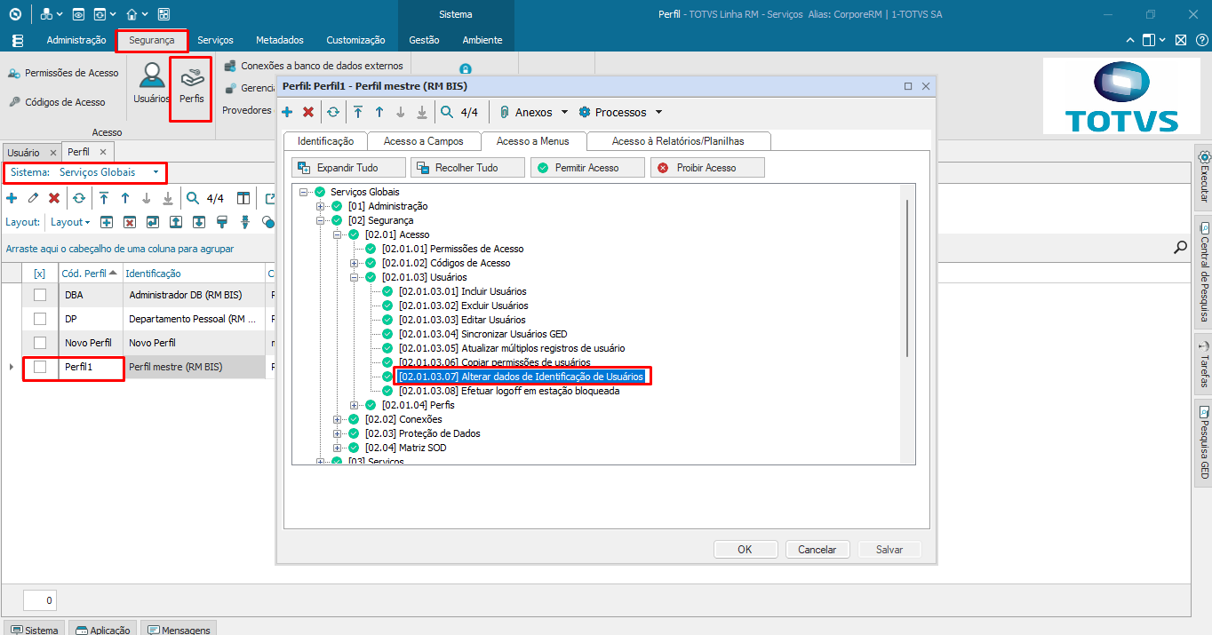1212x635 pixels.
Task: Go to next record in Perfil dialog
Action: click(x=401, y=112)
